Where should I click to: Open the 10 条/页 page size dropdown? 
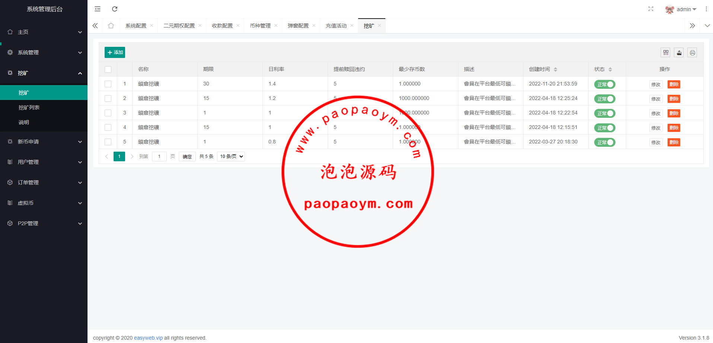coord(231,156)
